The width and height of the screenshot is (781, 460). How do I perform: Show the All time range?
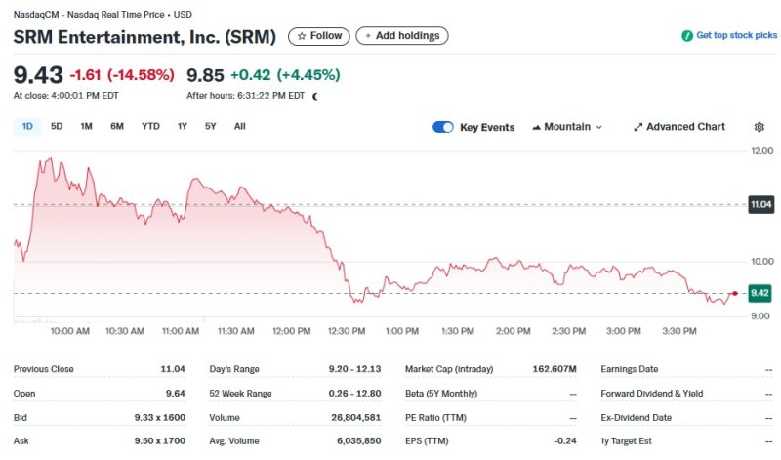(x=240, y=126)
